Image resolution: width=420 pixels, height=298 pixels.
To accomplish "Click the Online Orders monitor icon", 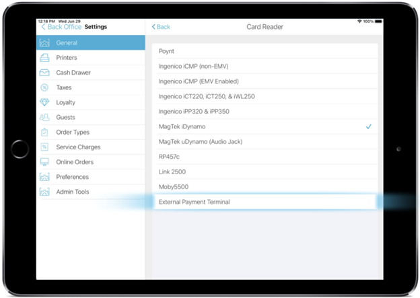I will [x=44, y=162].
